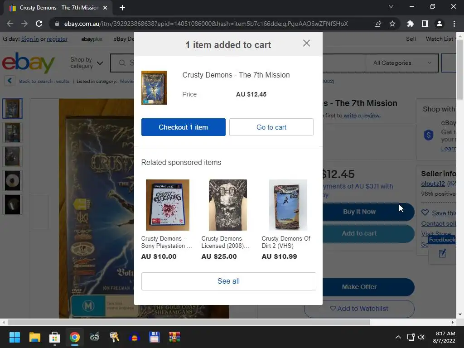Click See all related items
The width and height of the screenshot is (464, 348).
tap(229, 281)
